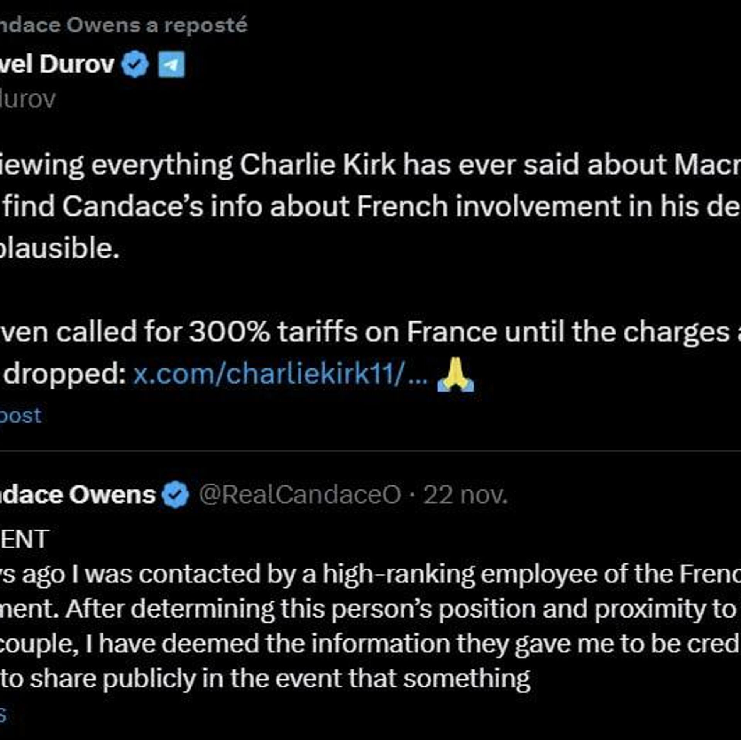The width and height of the screenshot is (741, 740).
Task: Click the @RealCandaceO handle
Action: [300, 495]
